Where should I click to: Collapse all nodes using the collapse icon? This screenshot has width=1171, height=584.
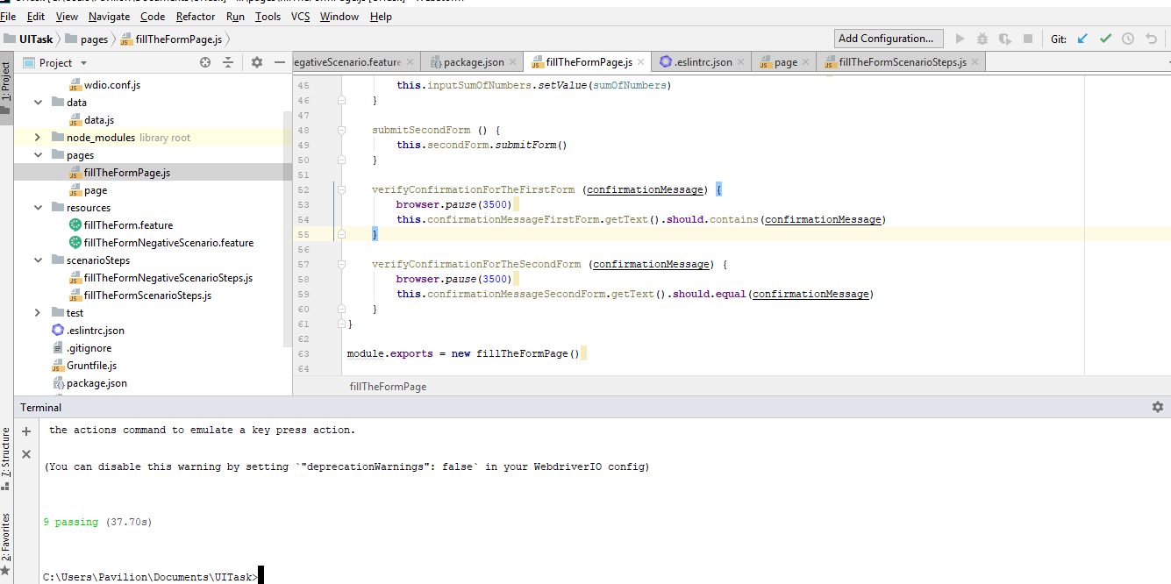click(x=226, y=62)
